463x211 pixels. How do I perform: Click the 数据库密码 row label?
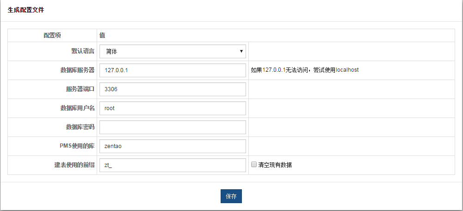(x=80, y=127)
